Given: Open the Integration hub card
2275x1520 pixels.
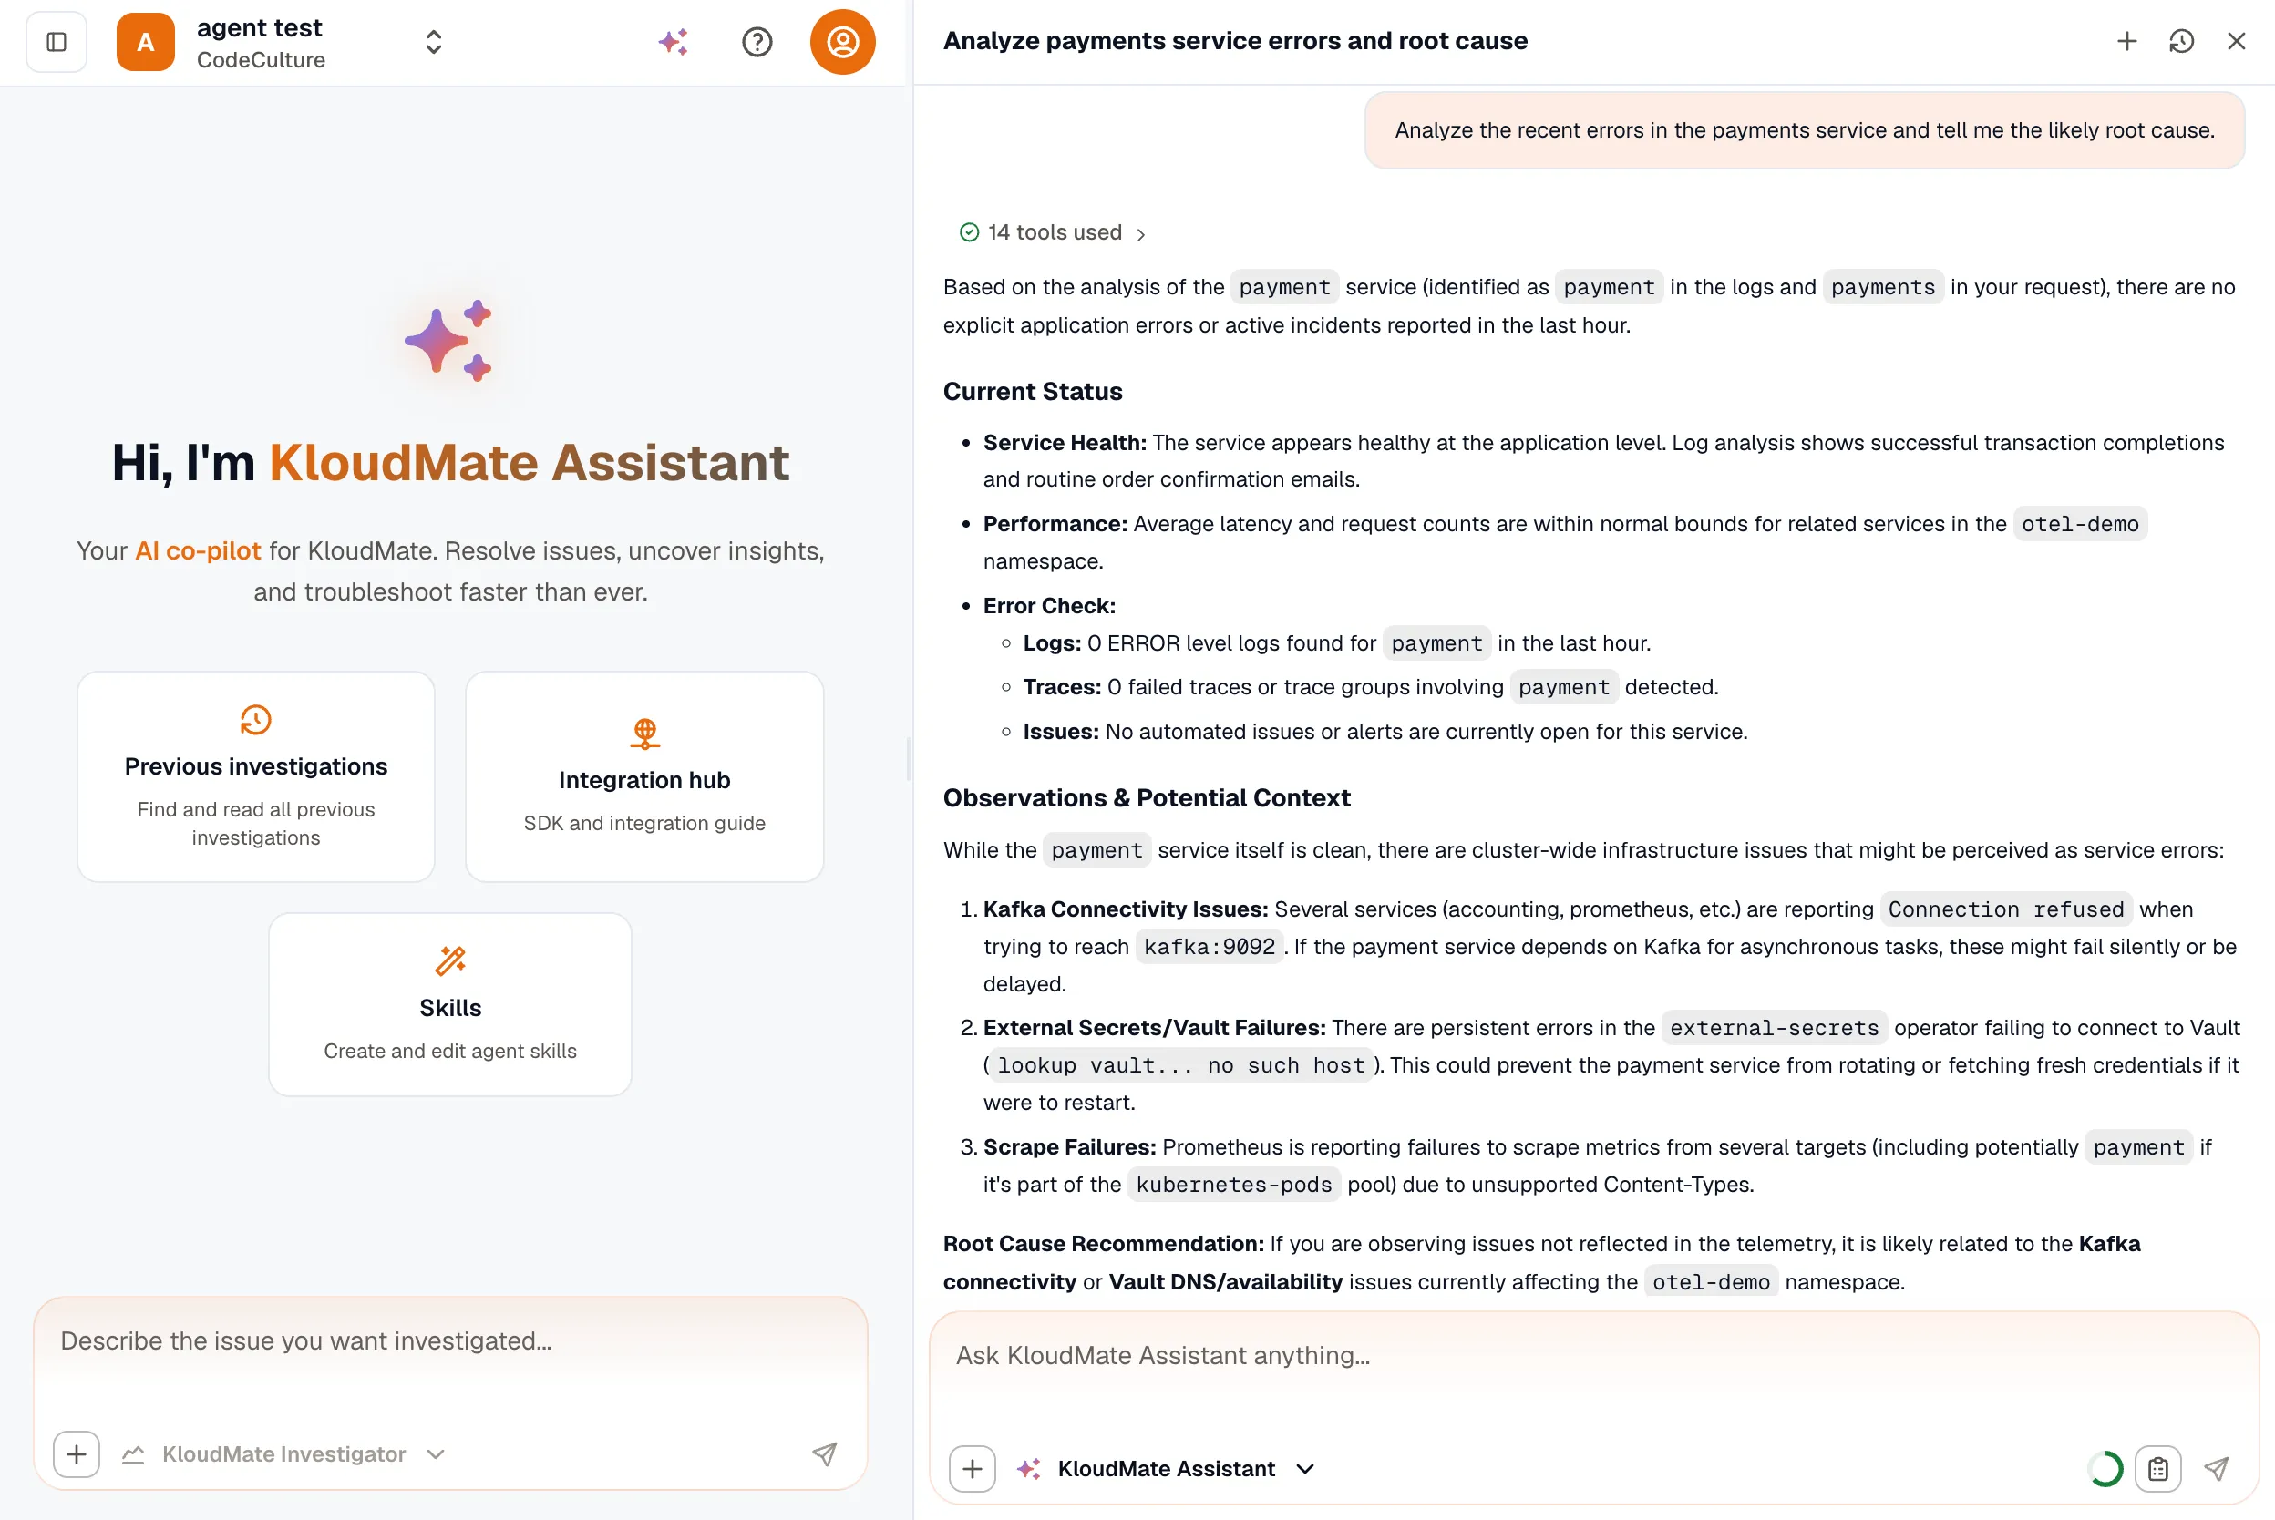Looking at the screenshot, I should pyautogui.click(x=644, y=776).
